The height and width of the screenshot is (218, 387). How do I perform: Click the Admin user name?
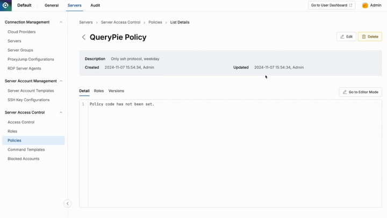click(x=376, y=5)
